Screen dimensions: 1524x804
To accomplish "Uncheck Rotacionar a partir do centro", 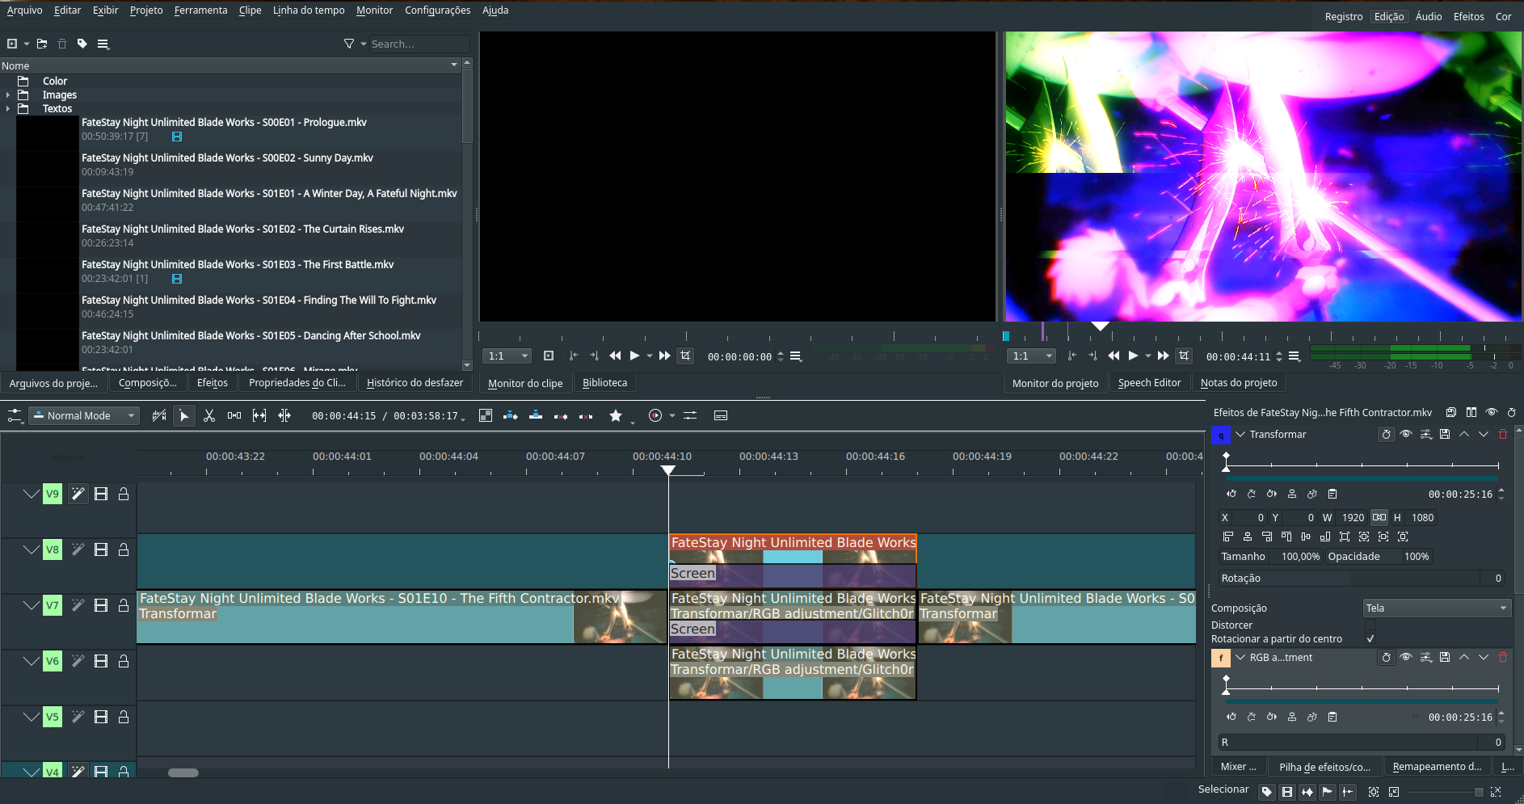I will coord(1370,638).
